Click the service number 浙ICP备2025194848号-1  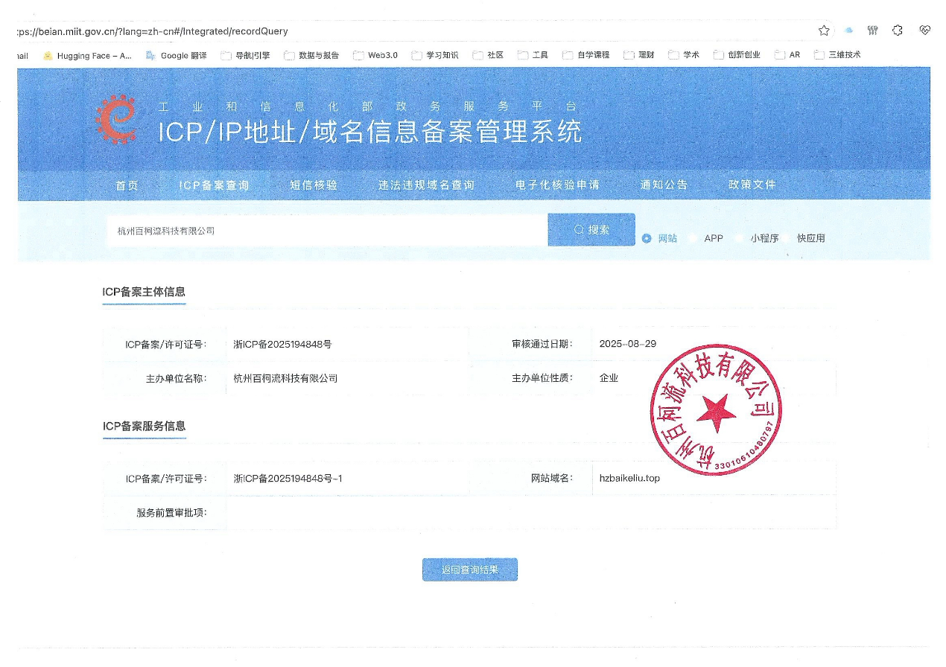coord(288,478)
